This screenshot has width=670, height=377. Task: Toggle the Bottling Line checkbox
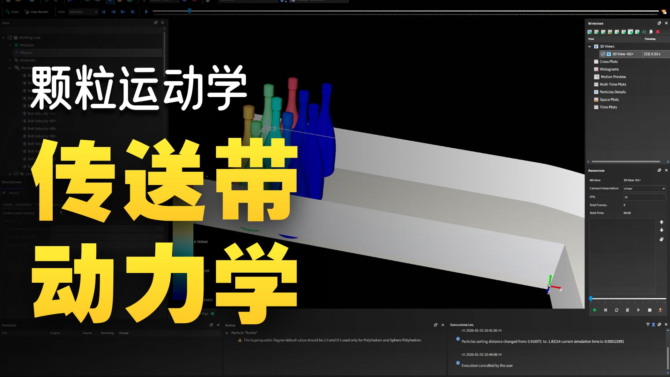tap(10, 37)
